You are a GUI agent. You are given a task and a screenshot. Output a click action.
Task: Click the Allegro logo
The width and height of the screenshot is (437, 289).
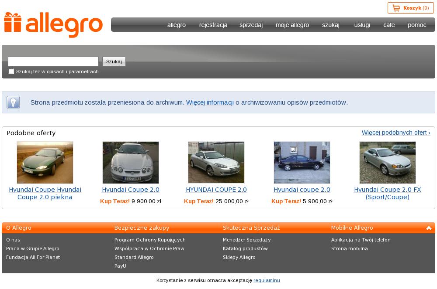coord(53,25)
